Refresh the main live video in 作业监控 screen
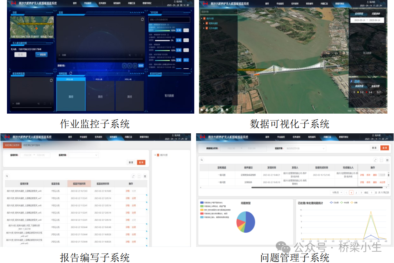Image resolution: width=394 pixels, height=263 pixels. pyautogui.click(x=142, y=19)
